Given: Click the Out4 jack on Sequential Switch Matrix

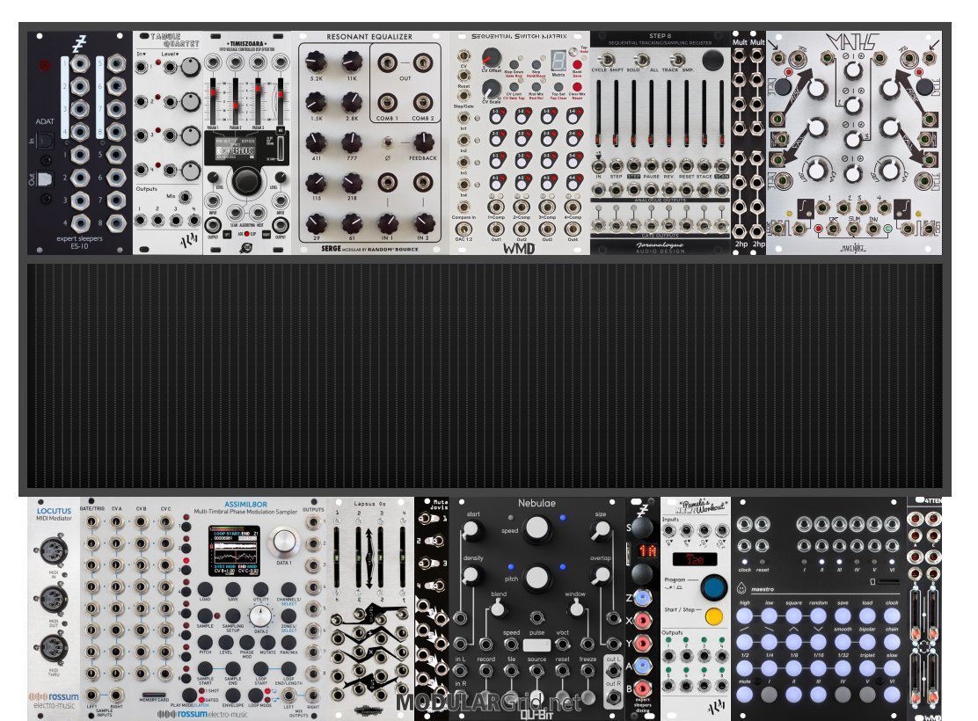Looking at the screenshot, I should [x=573, y=229].
